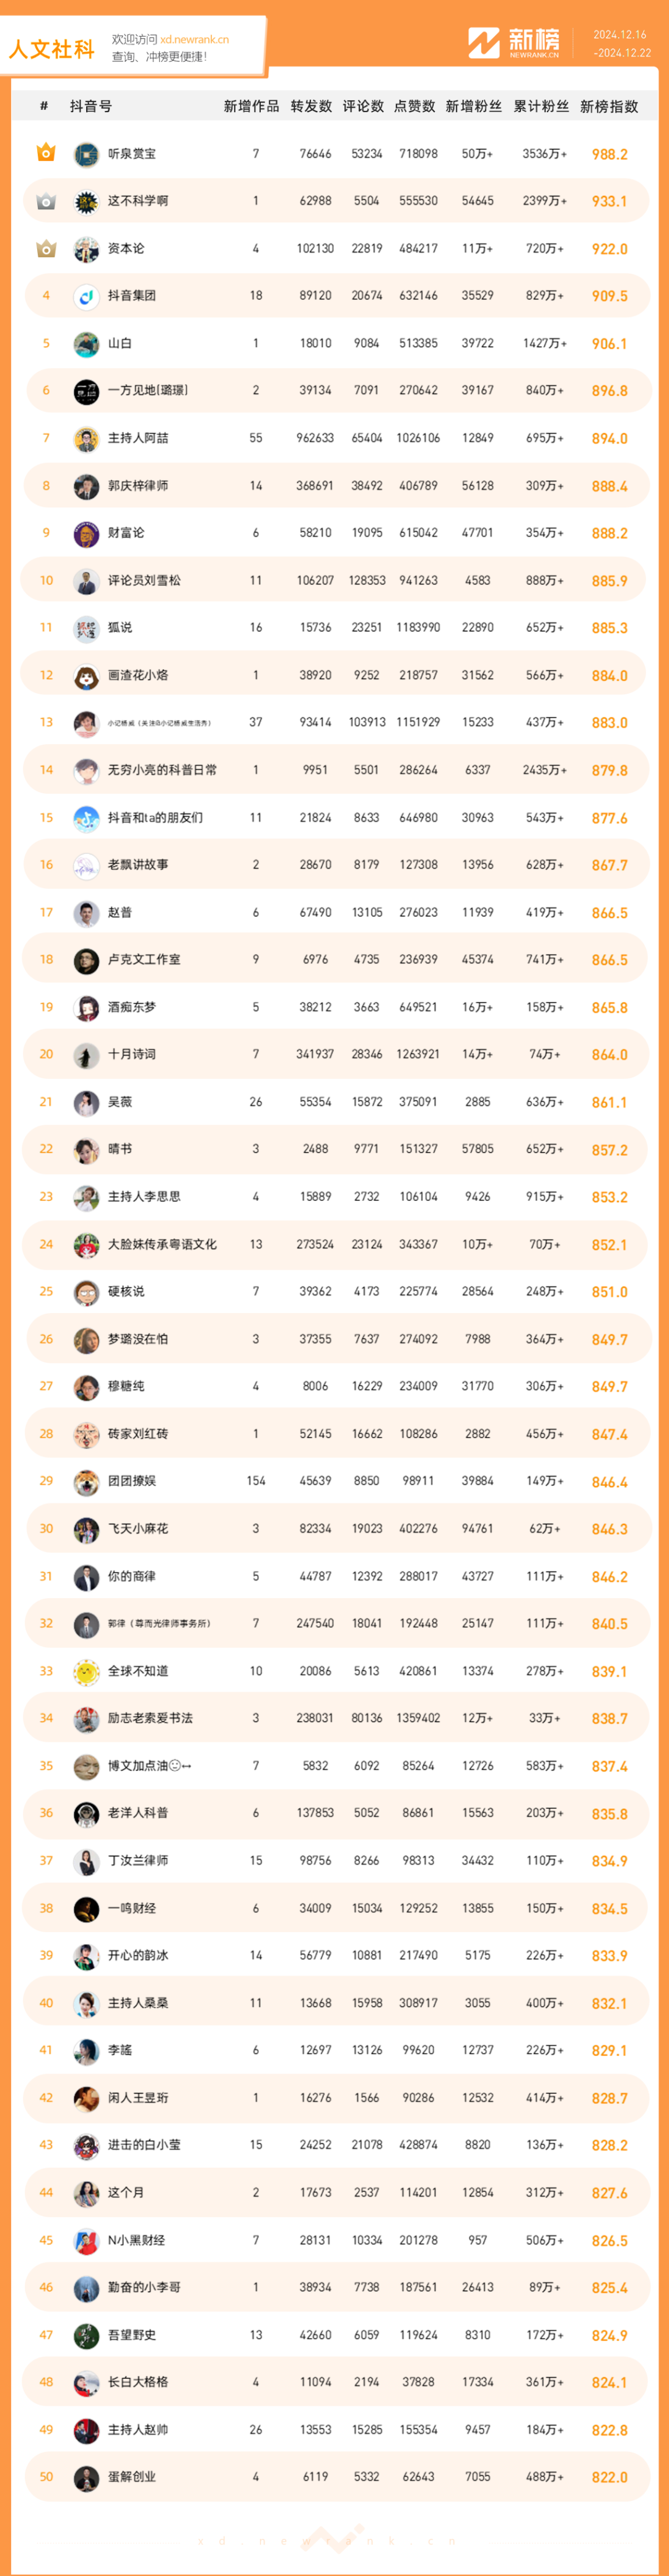Image resolution: width=669 pixels, height=2576 pixels.
Task: Click 团团撩娱 dog avatar
Action: [x=86, y=1481]
